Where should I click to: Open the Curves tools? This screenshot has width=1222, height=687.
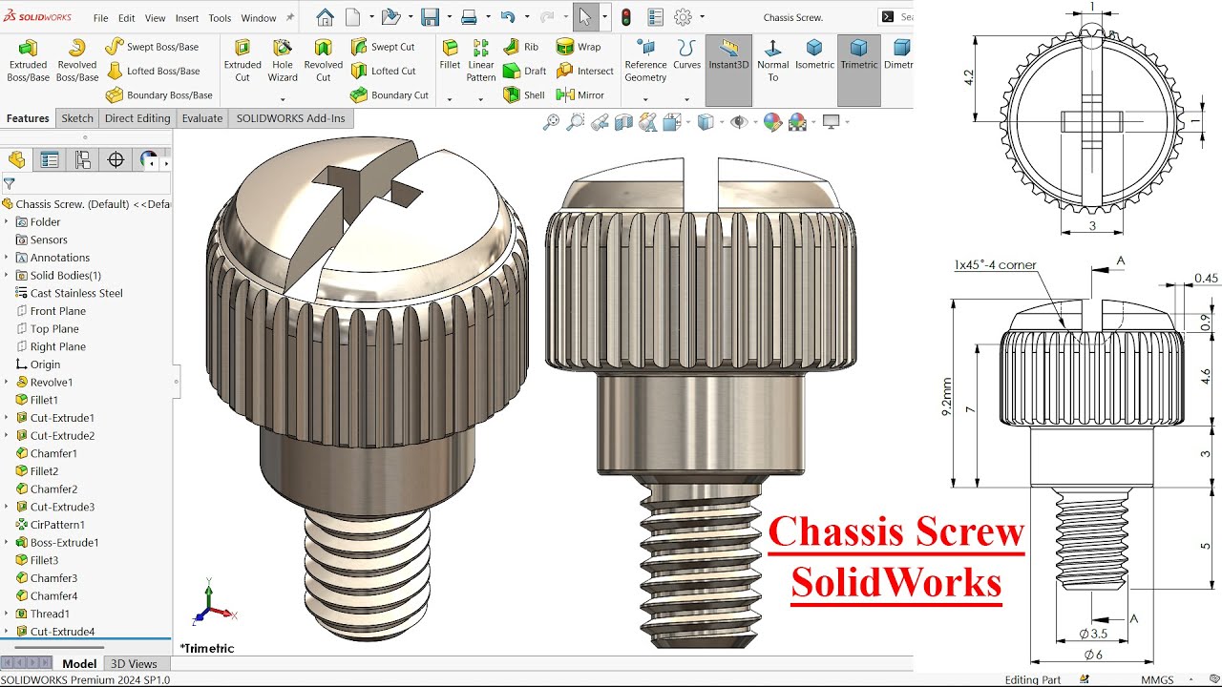(686, 55)
